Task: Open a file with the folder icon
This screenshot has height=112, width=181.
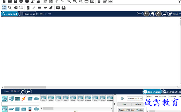Action: 10,1
